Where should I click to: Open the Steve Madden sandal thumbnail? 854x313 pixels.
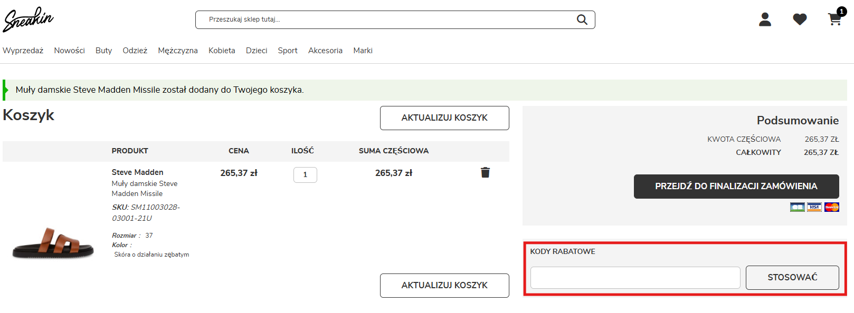[x=53, y=243]
